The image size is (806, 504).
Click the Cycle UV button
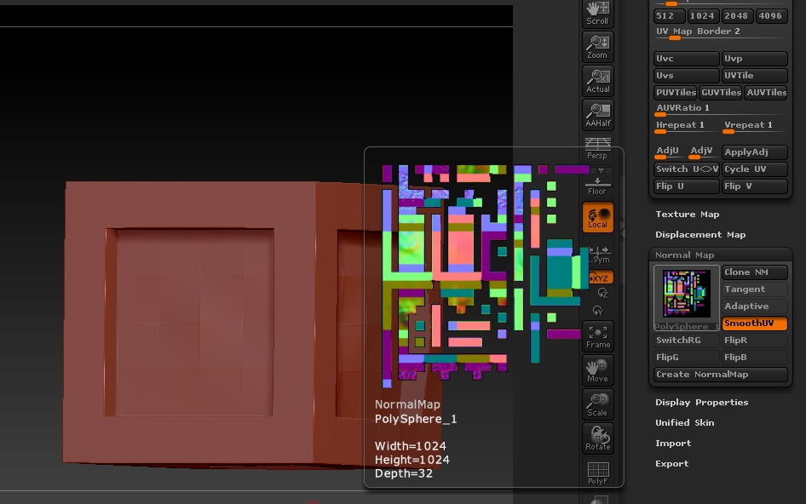[x=755, y=169]
